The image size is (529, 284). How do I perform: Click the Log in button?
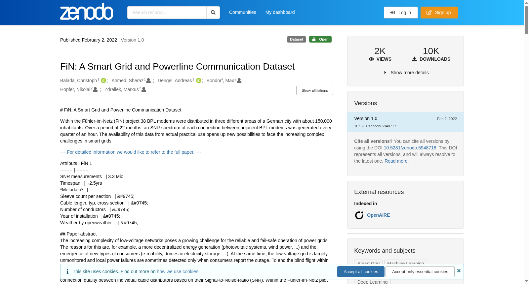point(401,13)
